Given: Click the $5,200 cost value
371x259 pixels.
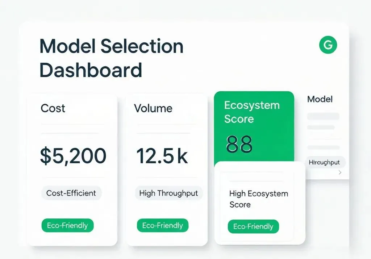Looking at the screenshot, I should (73, 155).
